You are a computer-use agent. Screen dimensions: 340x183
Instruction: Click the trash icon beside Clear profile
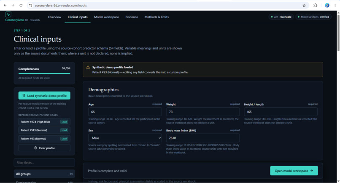35,148
